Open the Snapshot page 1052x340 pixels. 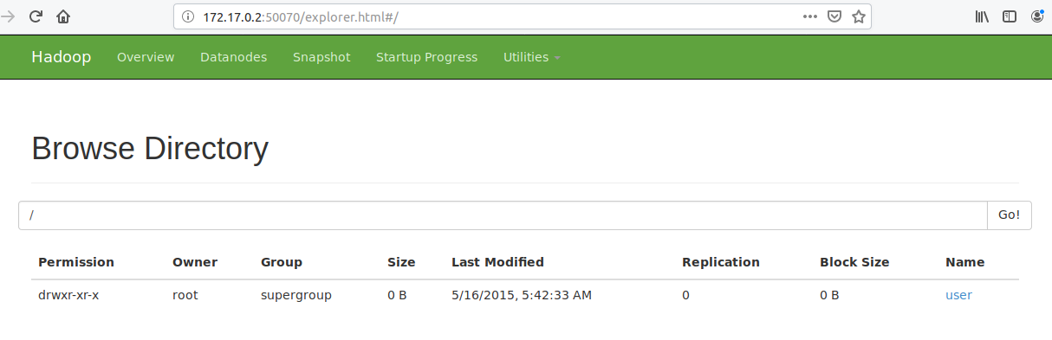tap(321, 57)
